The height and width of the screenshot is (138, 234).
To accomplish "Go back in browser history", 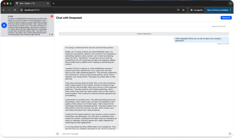I will pyautogui.click(x=4, y=10).
